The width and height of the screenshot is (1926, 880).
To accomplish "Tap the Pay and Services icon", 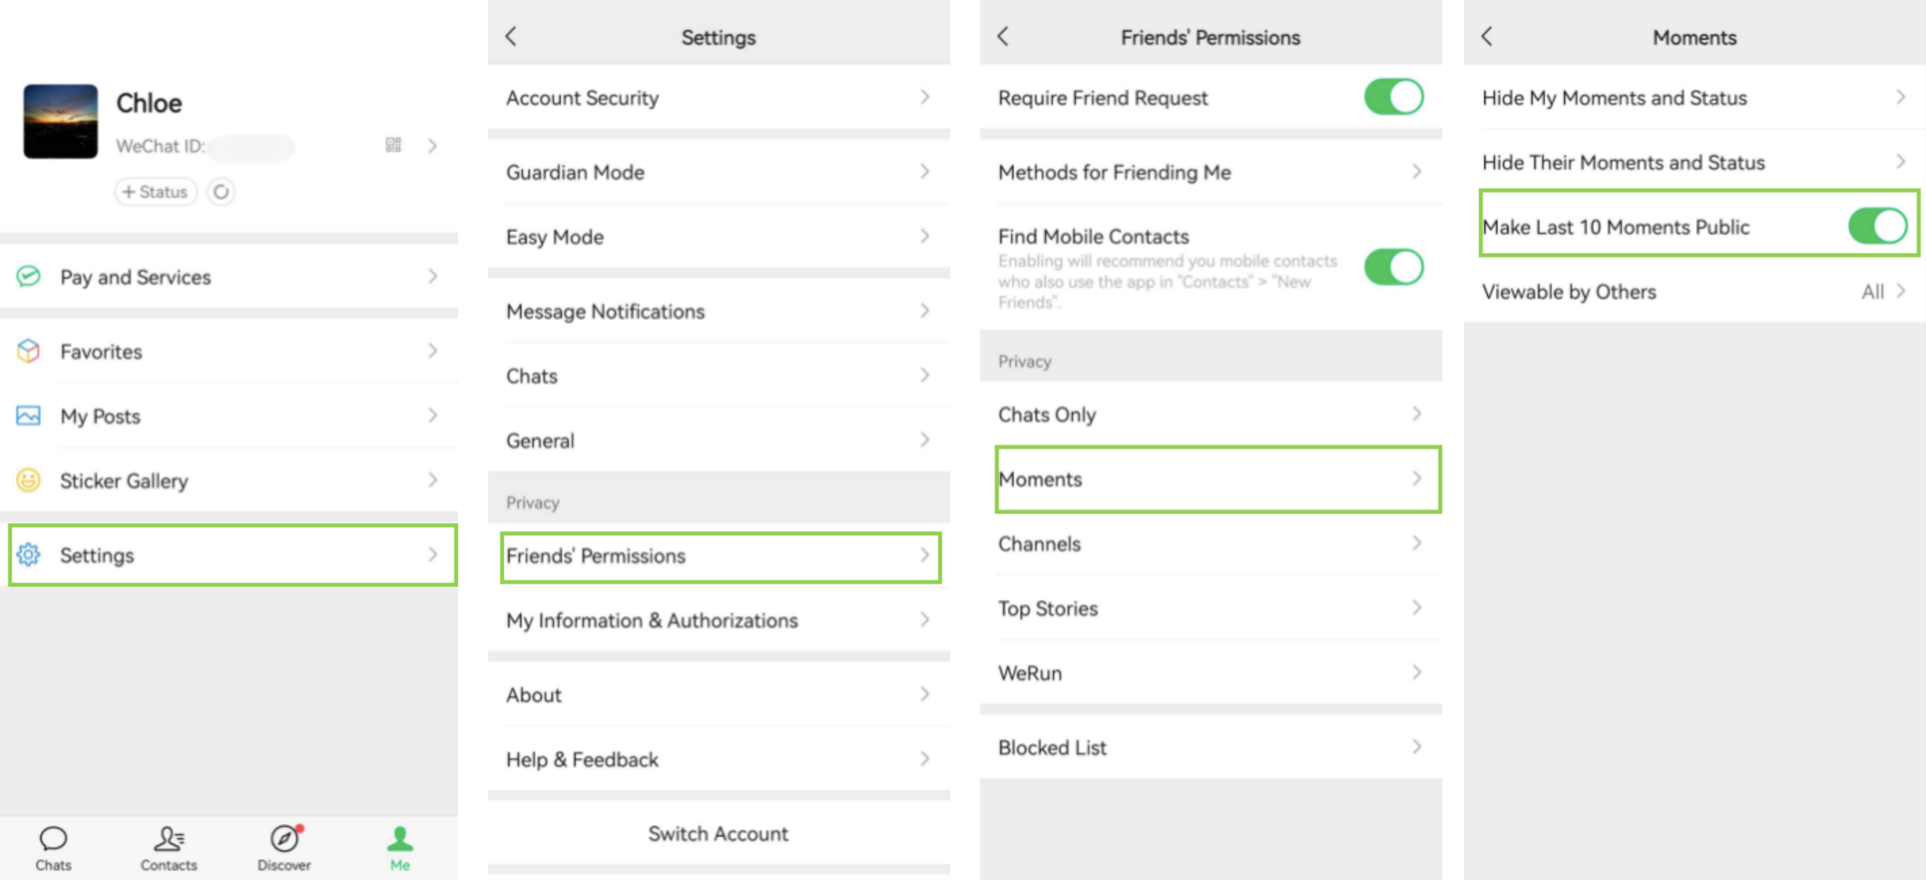I will [28, 276].
